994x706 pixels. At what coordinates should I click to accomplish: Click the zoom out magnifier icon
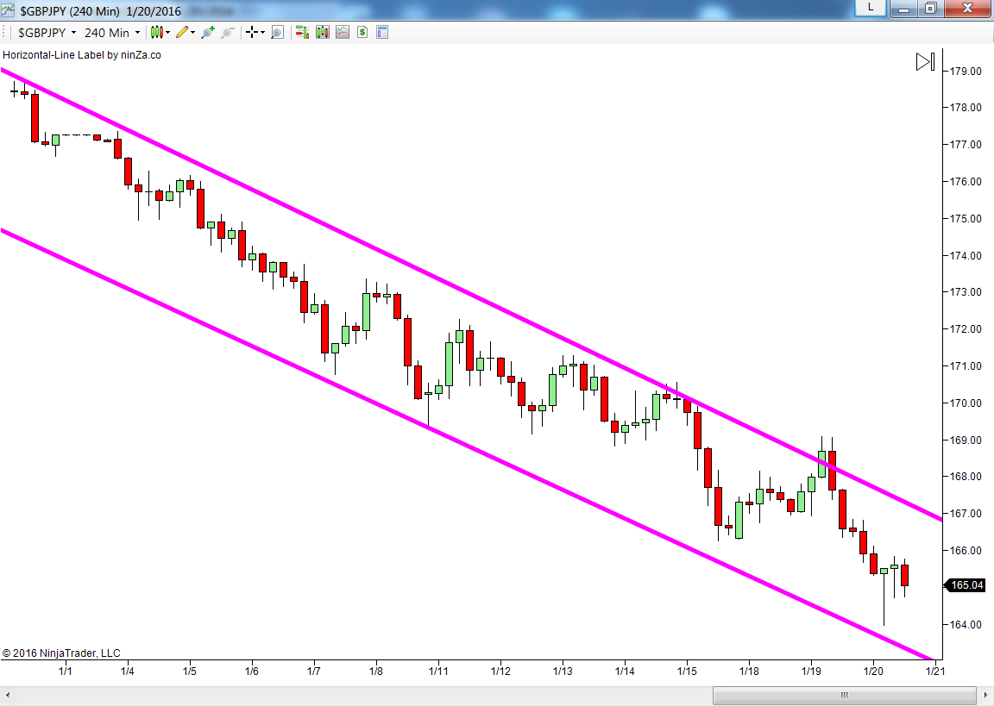pyautogui.click(x=228, y=32)
